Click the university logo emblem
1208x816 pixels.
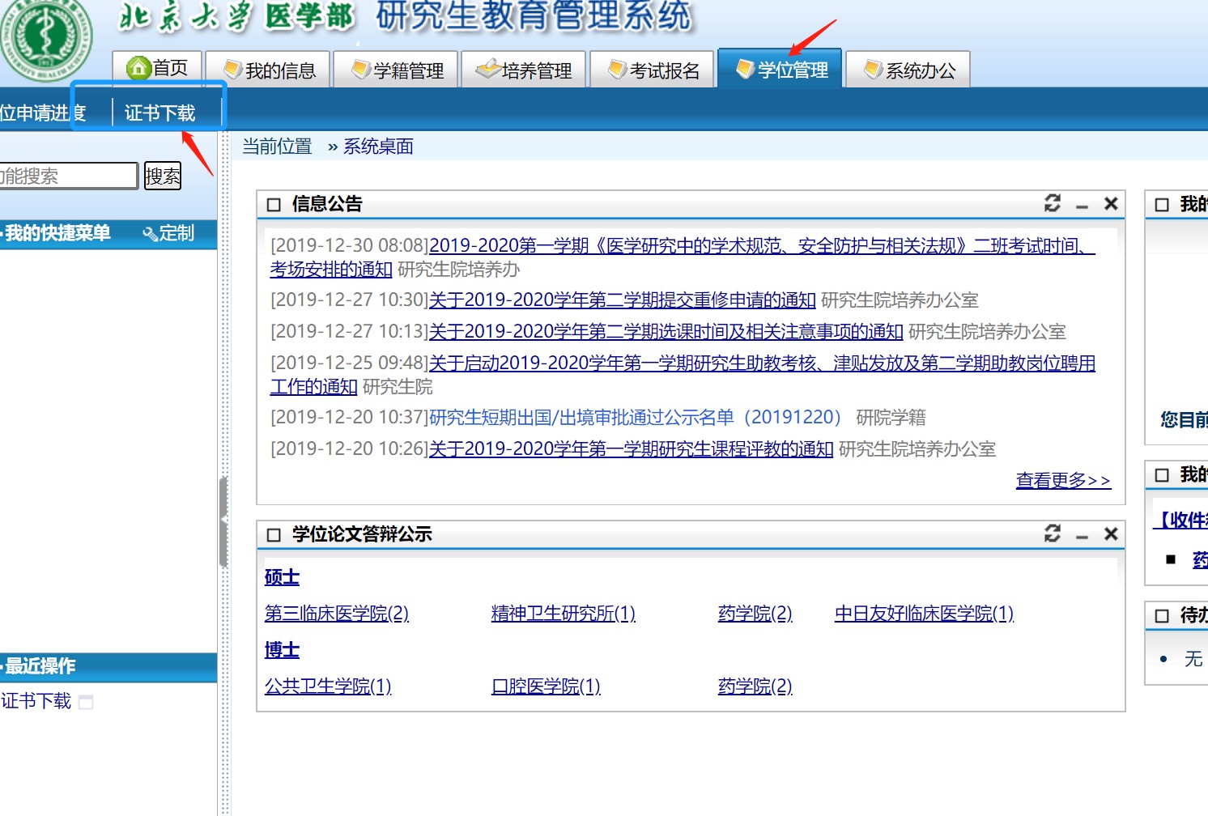coord(46,38)
